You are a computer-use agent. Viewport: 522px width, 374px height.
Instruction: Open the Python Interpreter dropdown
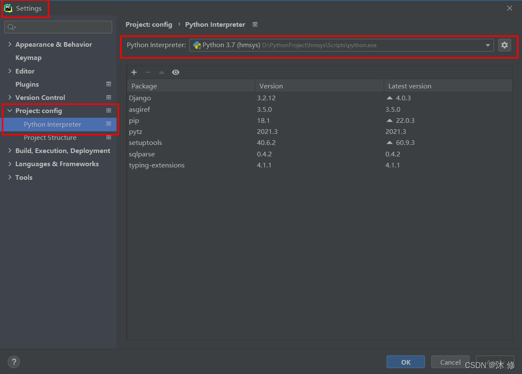coord(488,45)
